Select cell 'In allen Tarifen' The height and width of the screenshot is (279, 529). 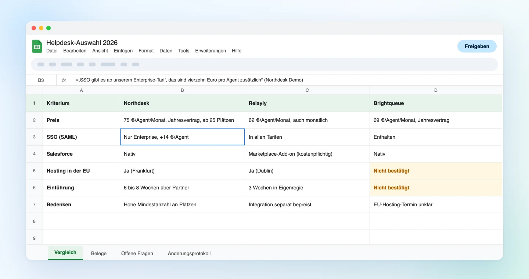tap(307, 137)
